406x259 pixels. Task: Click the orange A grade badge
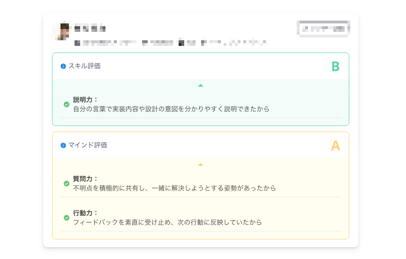(336, 146)
